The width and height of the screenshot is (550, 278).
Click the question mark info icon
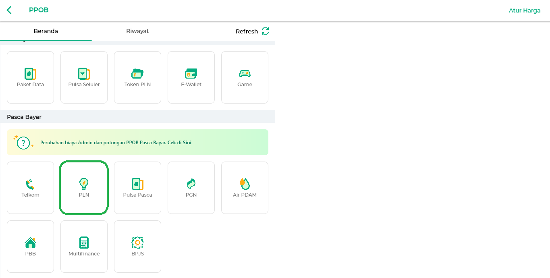[24, 143]
